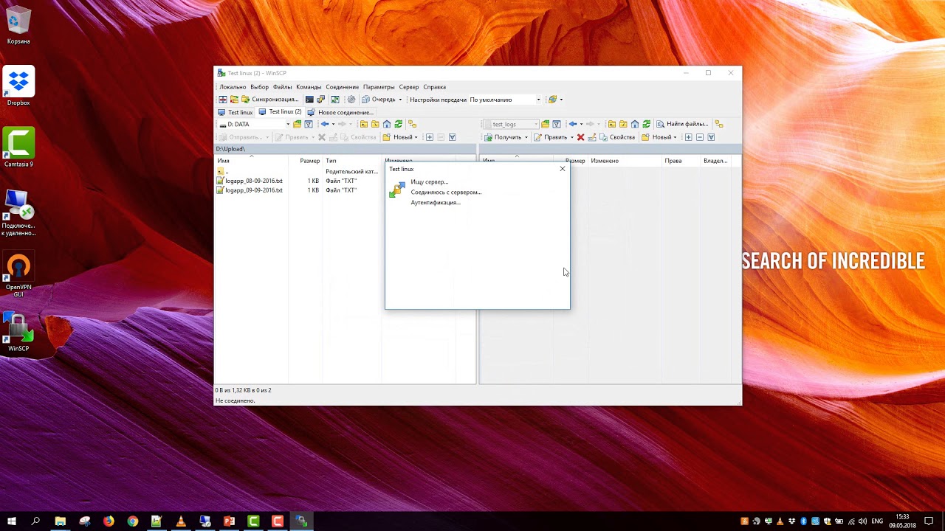Open the terminal console icon
The height and width of the screenshot is (531, 945).
click(x=309, y=100)
